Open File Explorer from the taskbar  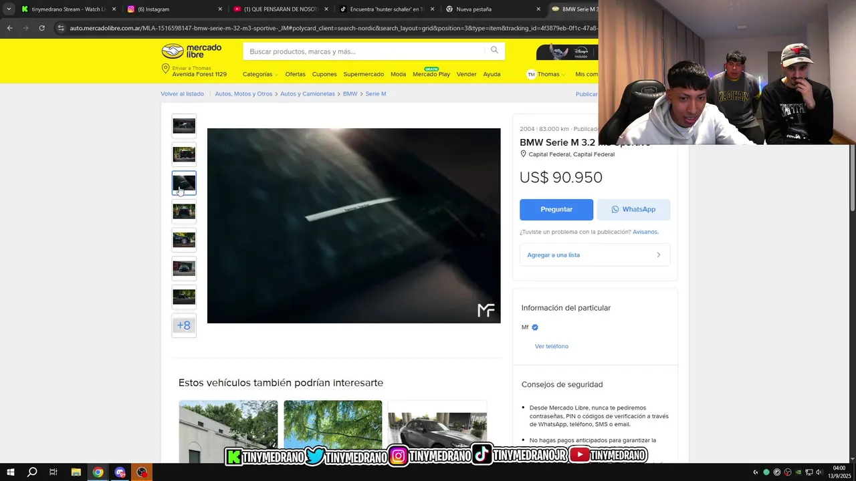coord(76,472)
